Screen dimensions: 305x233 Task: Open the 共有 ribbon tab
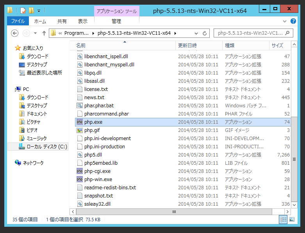point(62,21)
